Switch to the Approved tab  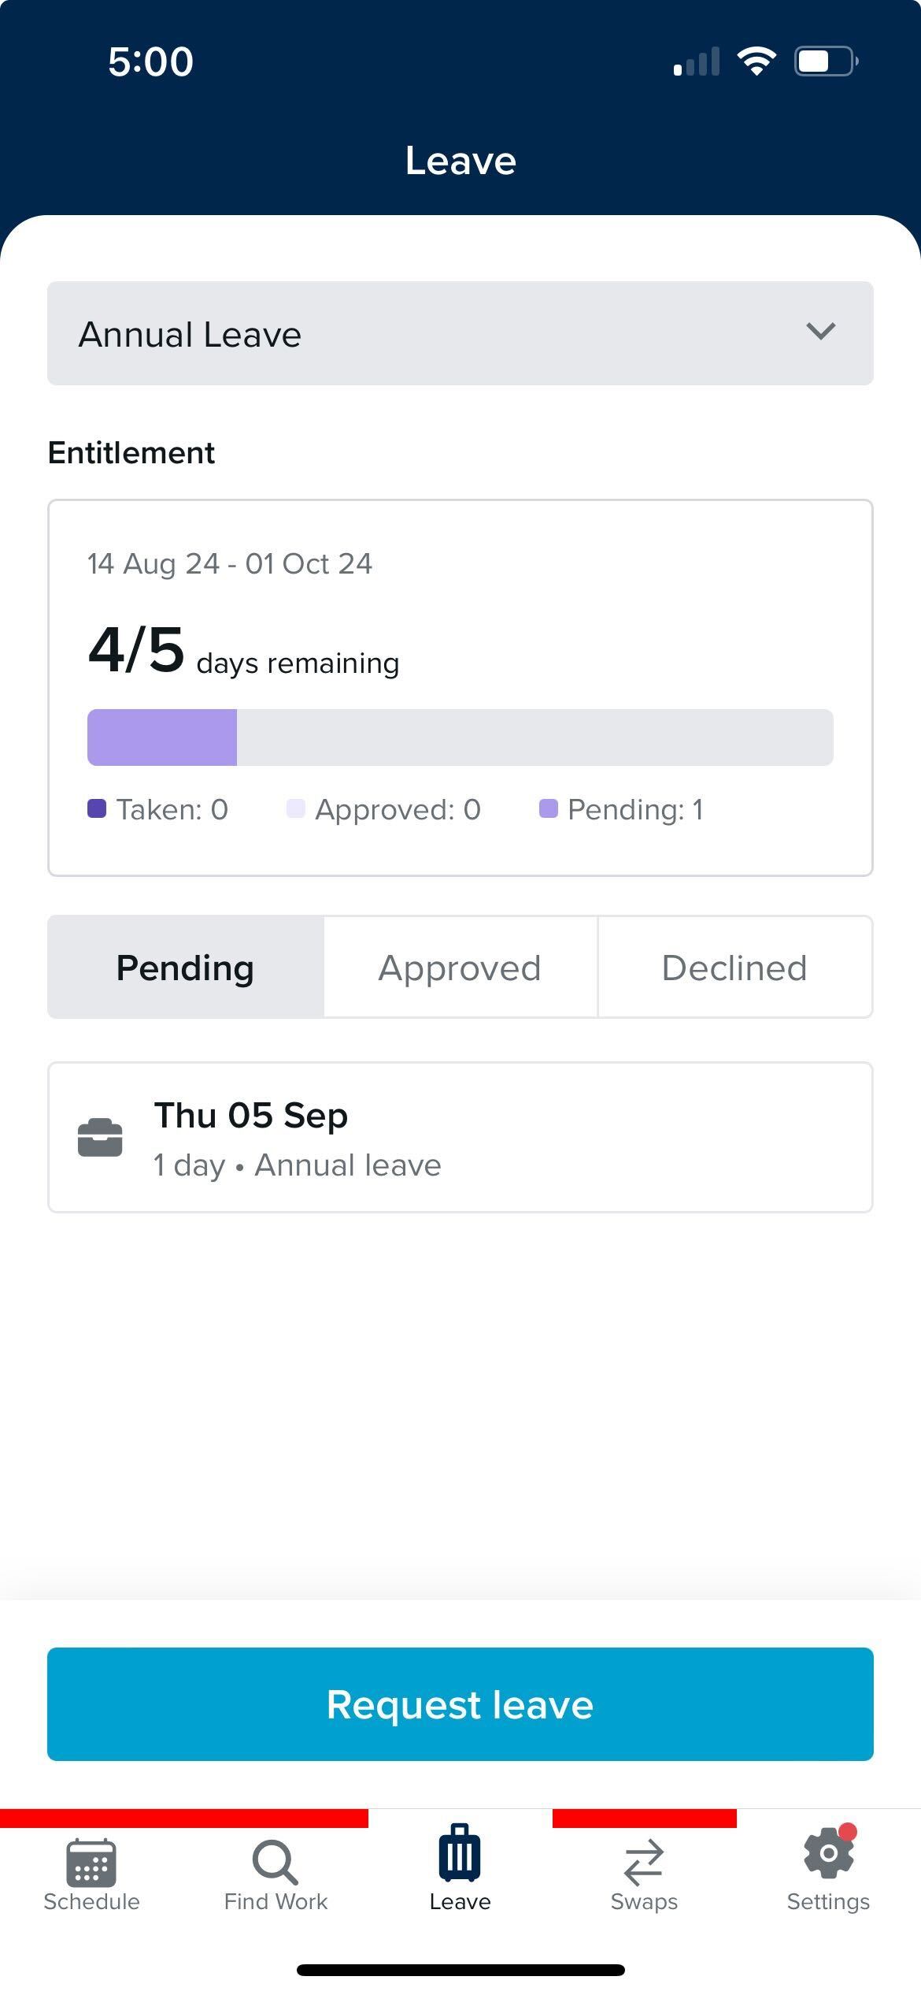click(x=460, y=967)
